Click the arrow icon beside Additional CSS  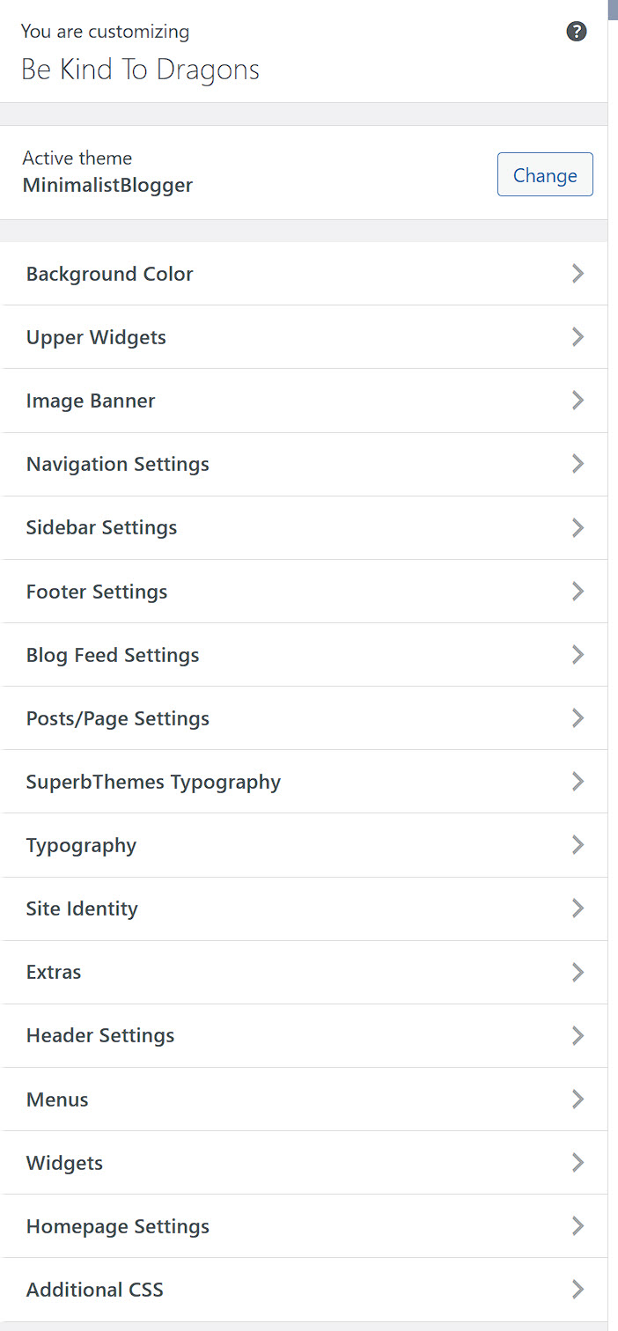point(578,1290)
